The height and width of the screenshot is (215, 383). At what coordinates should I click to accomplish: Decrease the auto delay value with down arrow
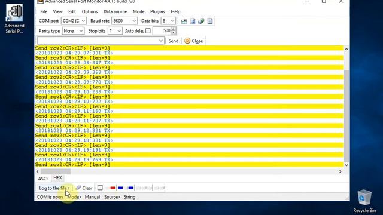[174, 32]
